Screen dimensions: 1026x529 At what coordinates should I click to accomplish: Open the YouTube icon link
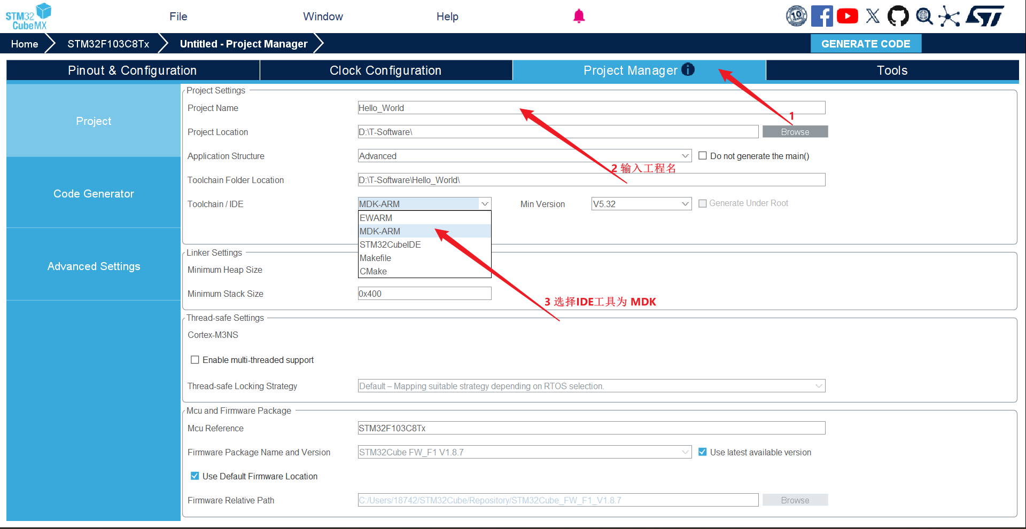click(x=848, y=16)
